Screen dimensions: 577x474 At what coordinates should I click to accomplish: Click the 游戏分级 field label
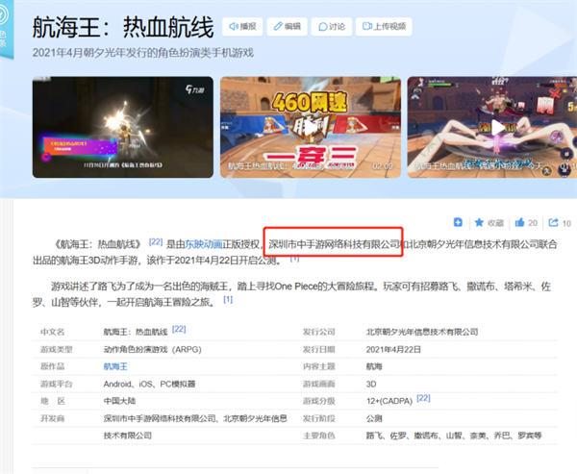pos(318,401)
